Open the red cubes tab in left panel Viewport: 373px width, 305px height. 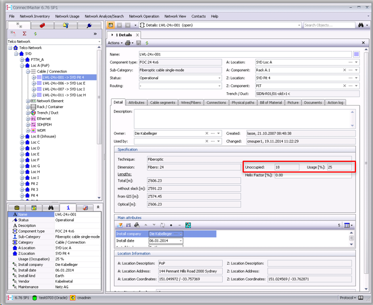click(43, 25)
